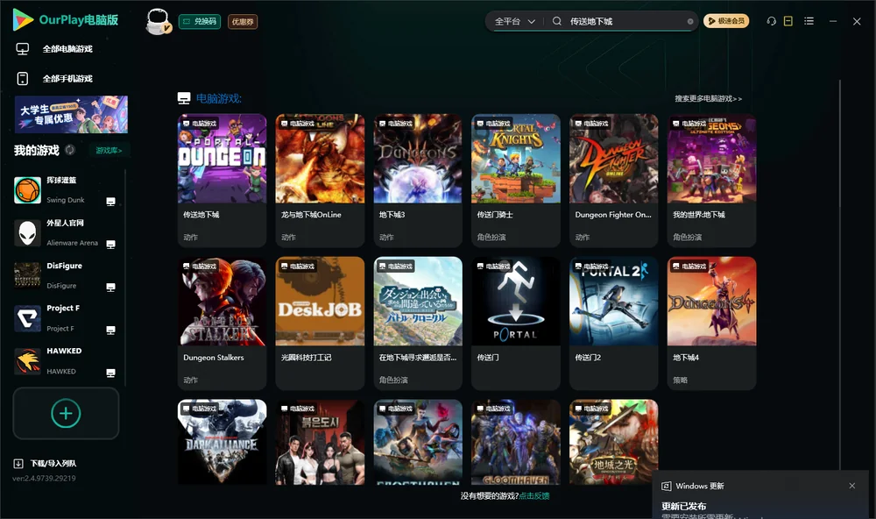Click the PC platform icon beside Project F
876x519 pixels.
110,330
